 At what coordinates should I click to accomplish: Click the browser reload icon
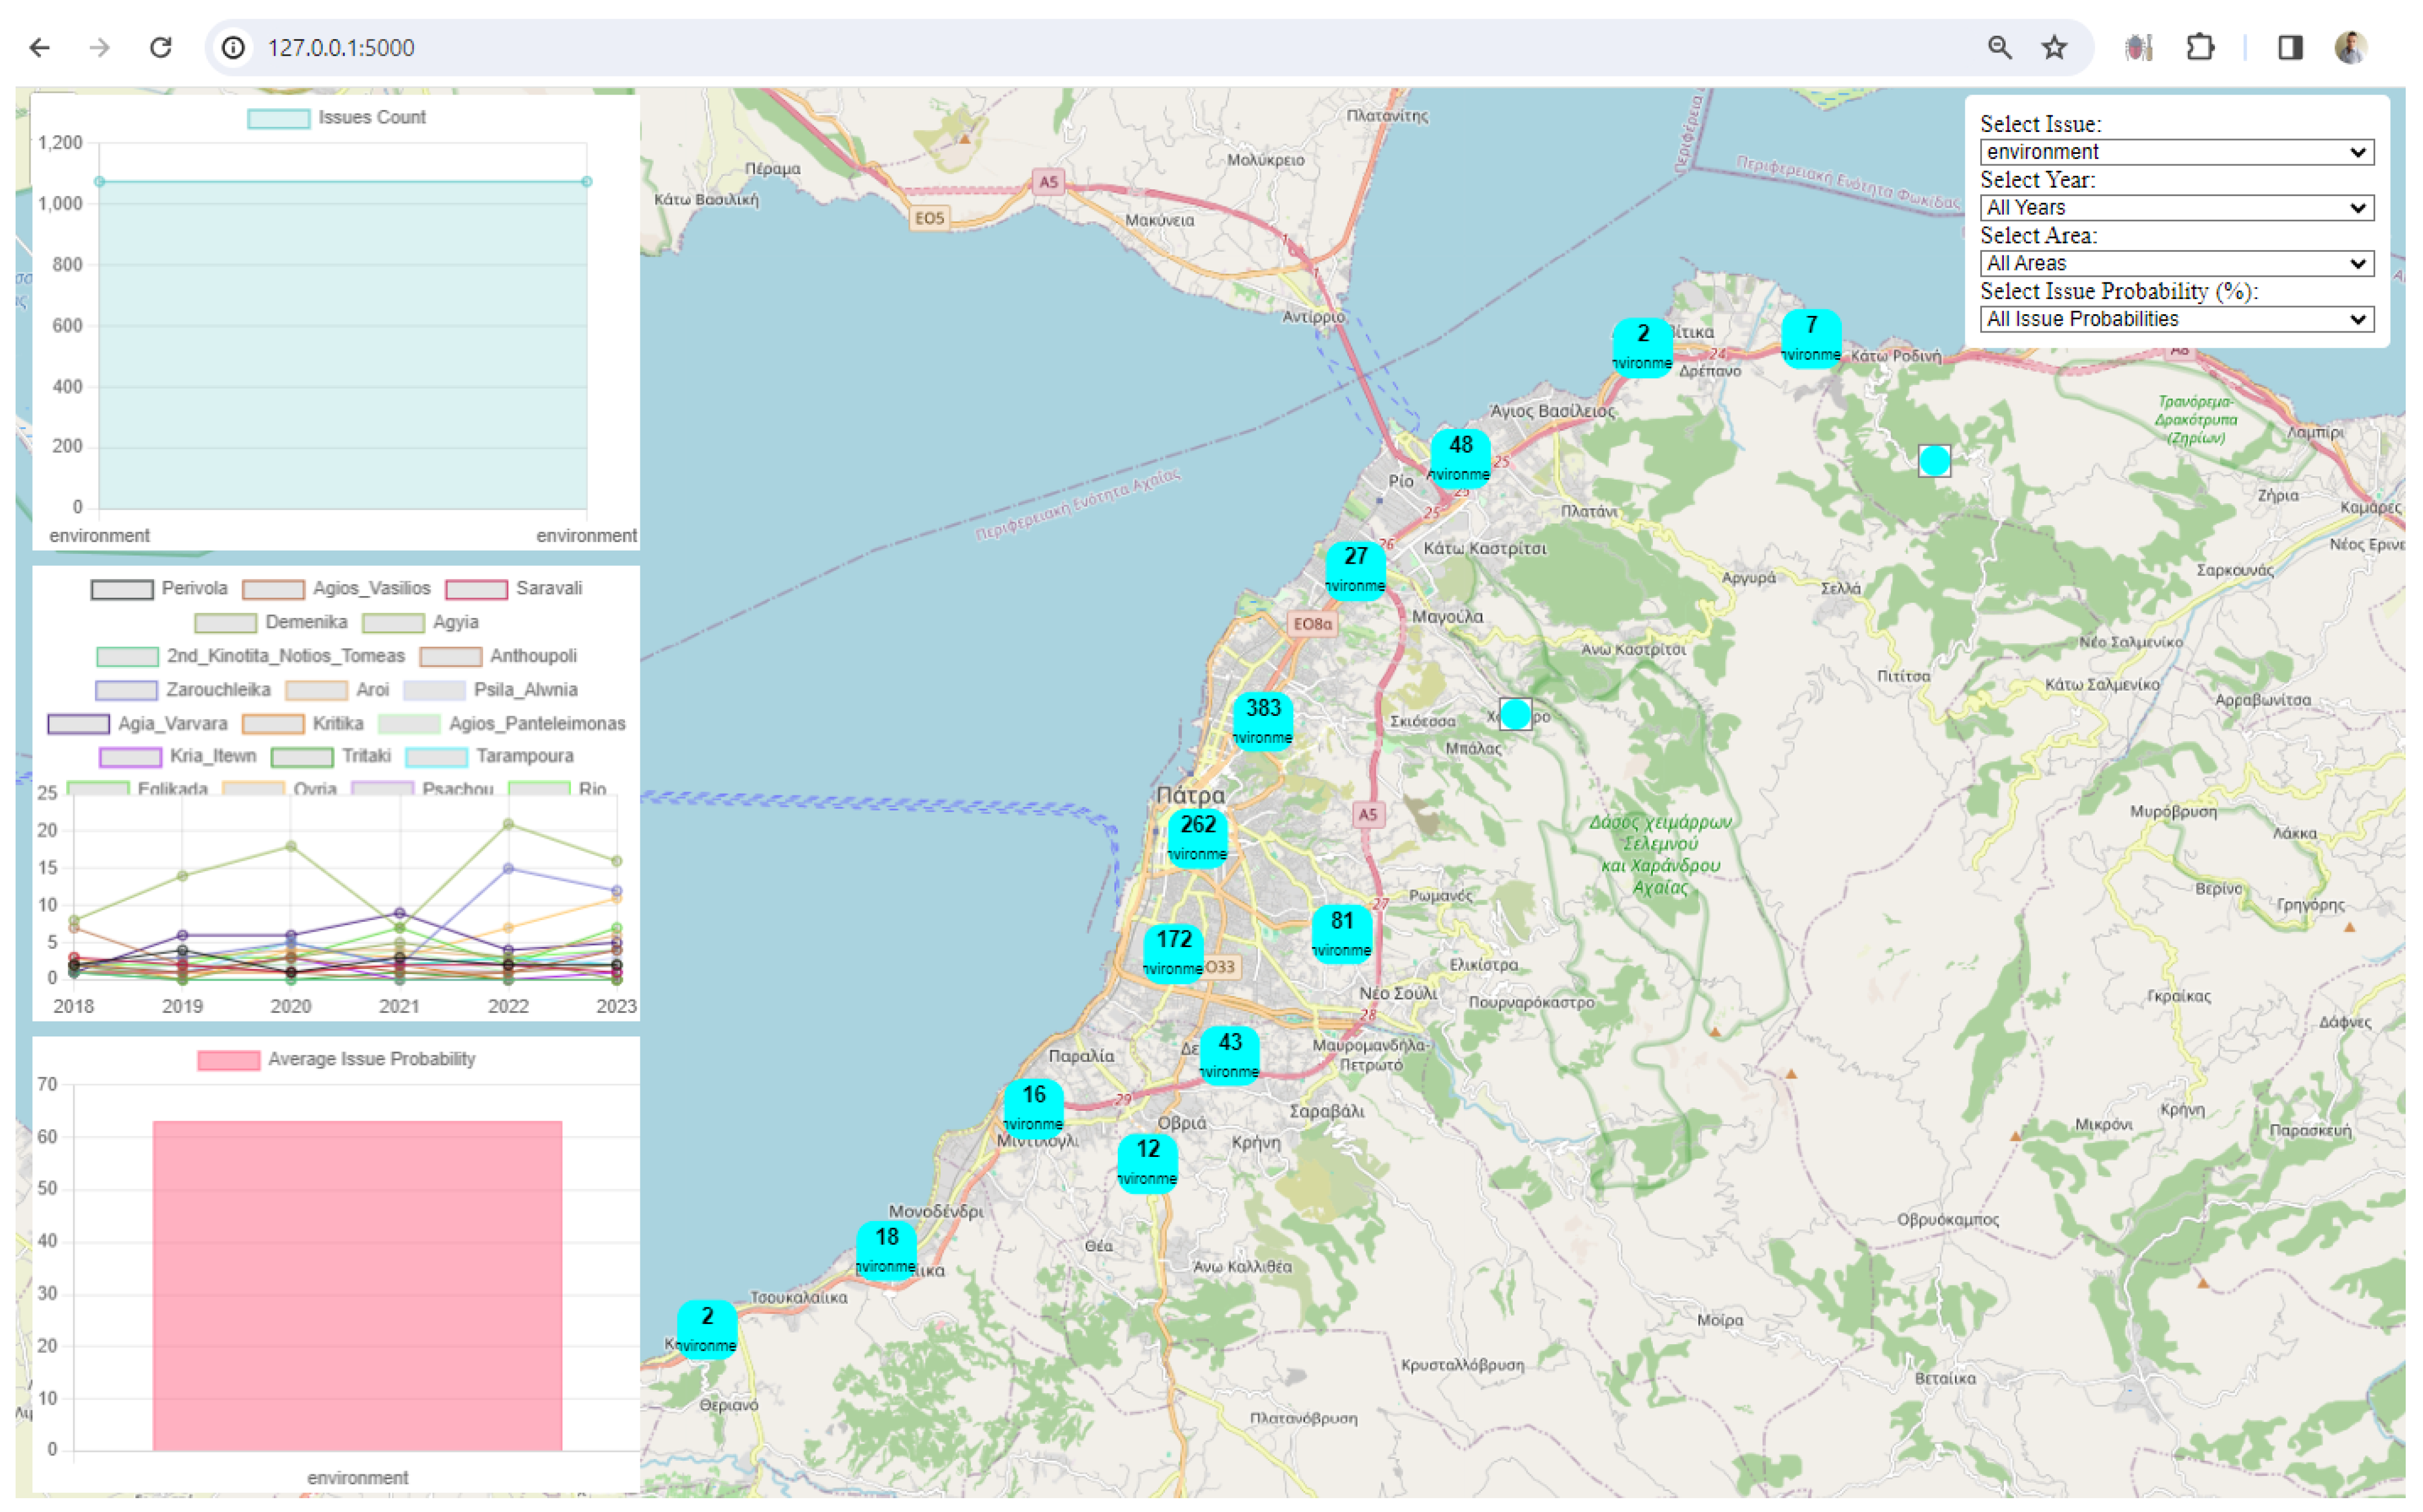tap(160, 47)
